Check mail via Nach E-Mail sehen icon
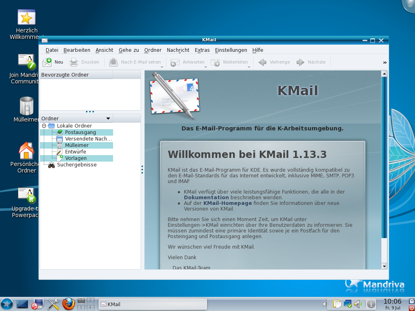 (x=114, y=62)
